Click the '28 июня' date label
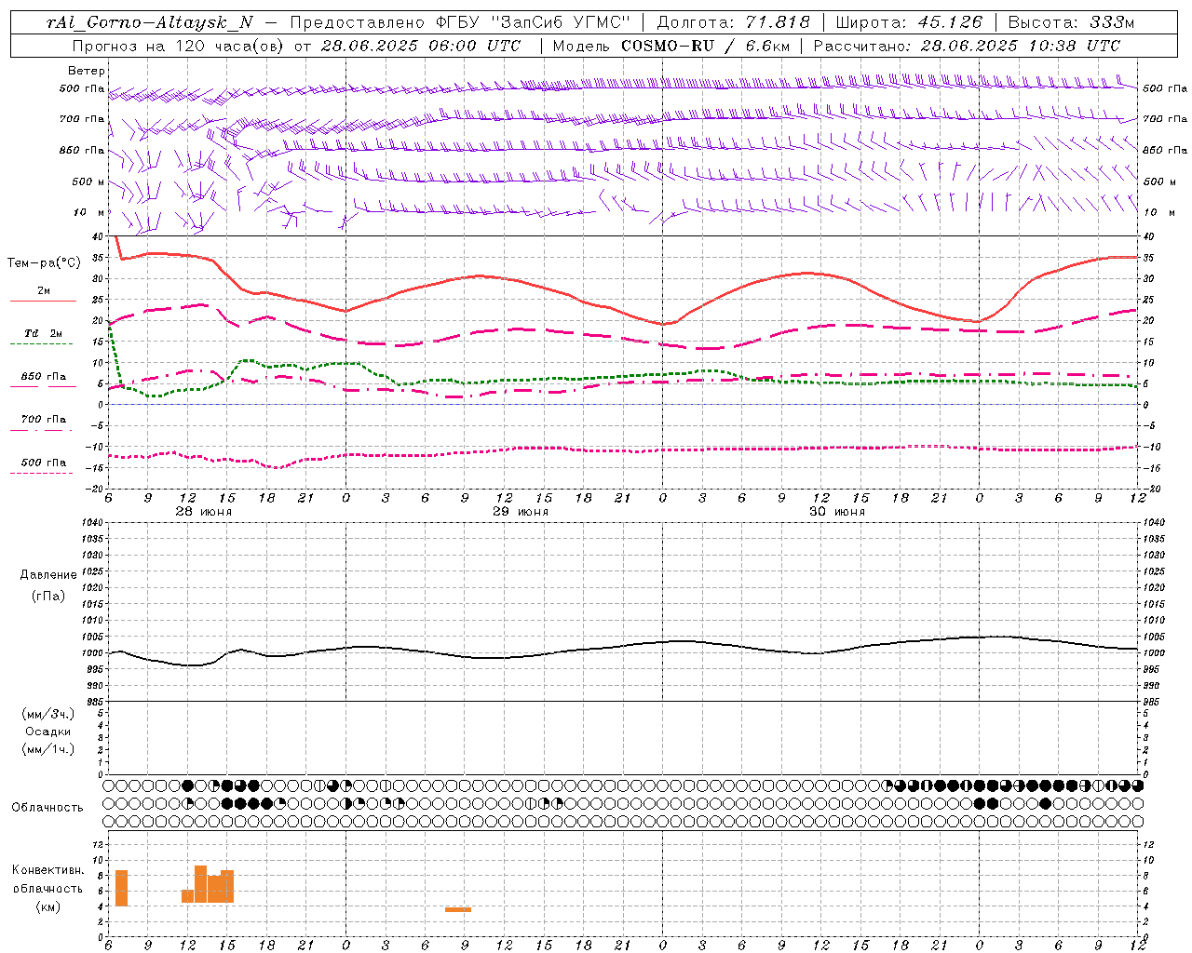Image resolution: width=1192 pixels, height=953 pixels. pyautogui.click(x=204, y=512)
